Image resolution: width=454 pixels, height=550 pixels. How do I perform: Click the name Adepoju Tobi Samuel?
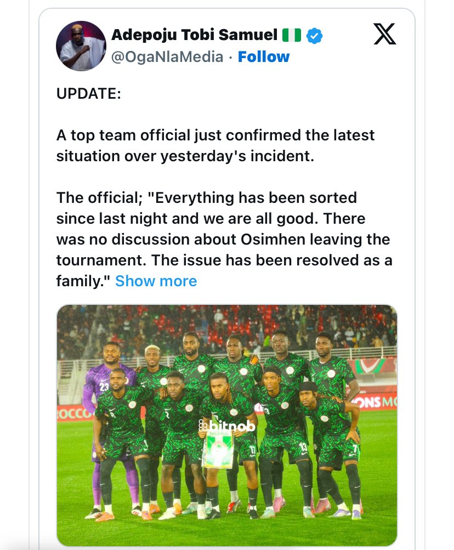point(194,36)
